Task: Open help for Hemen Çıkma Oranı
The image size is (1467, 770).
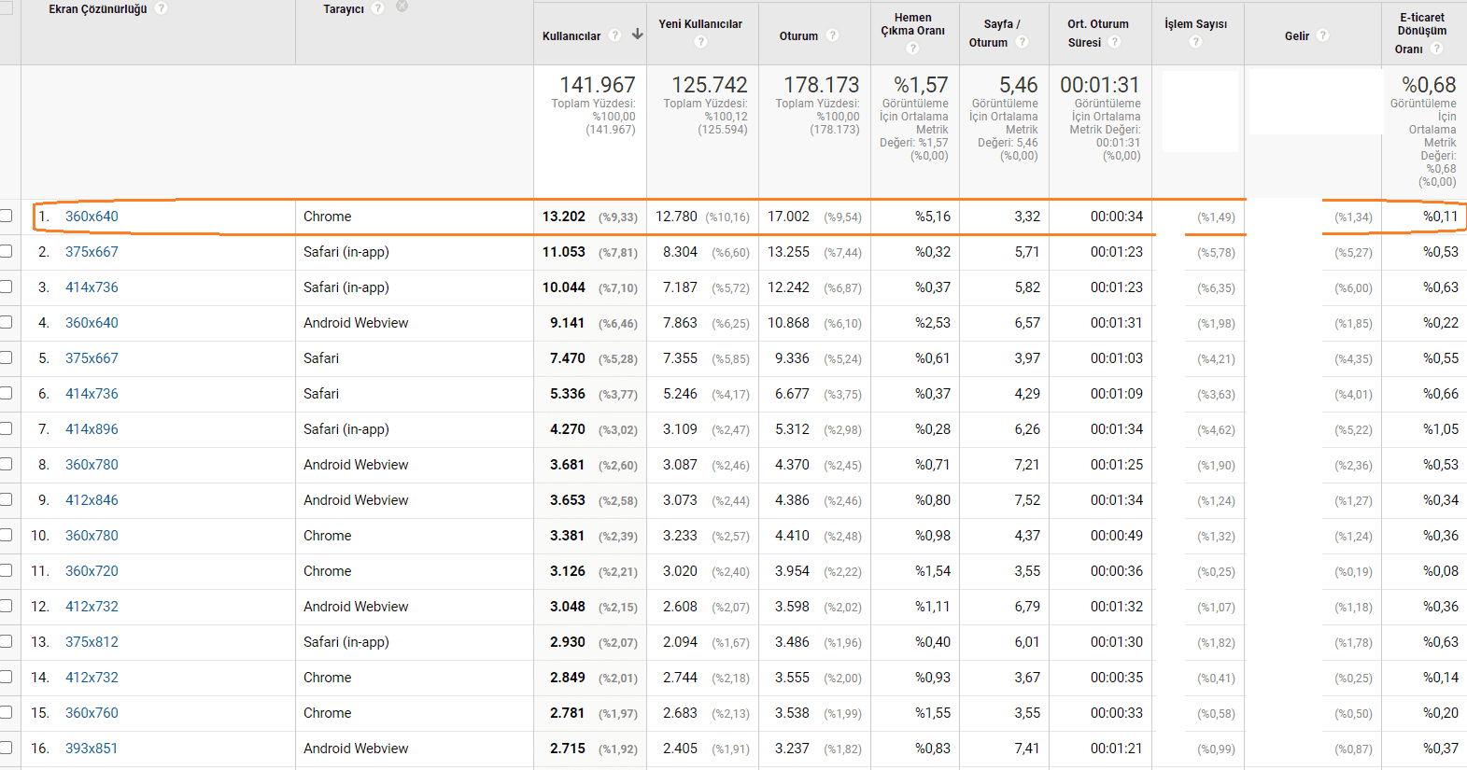Action: point(912,48)
